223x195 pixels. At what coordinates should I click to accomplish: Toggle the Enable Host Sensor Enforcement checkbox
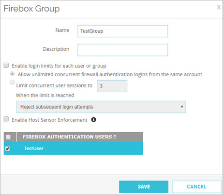click(6, 119)
